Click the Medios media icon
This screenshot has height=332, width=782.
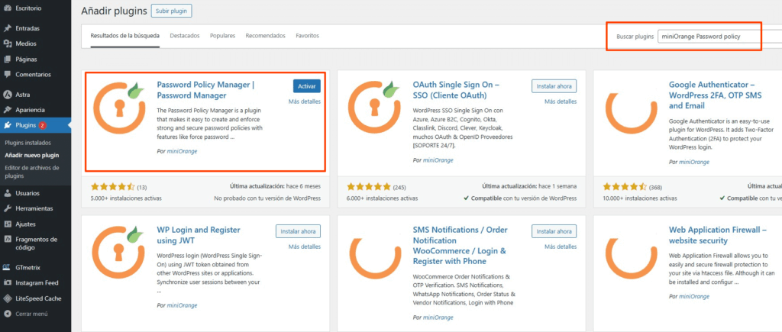tap(8, 44)
